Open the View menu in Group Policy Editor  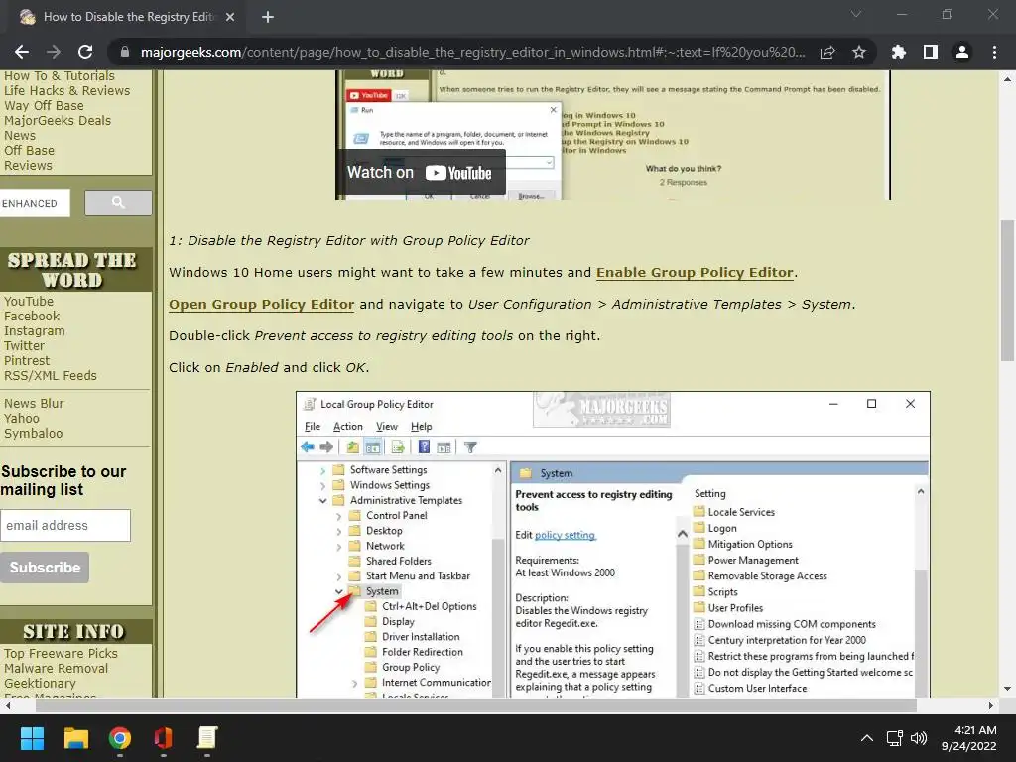tap(387, 426)
